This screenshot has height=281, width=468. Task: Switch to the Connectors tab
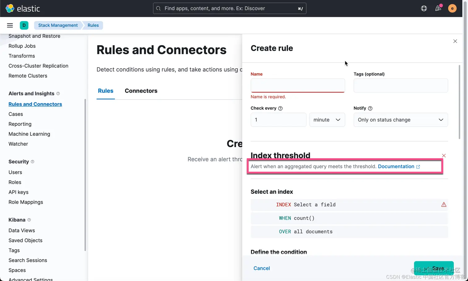[141, 91]
